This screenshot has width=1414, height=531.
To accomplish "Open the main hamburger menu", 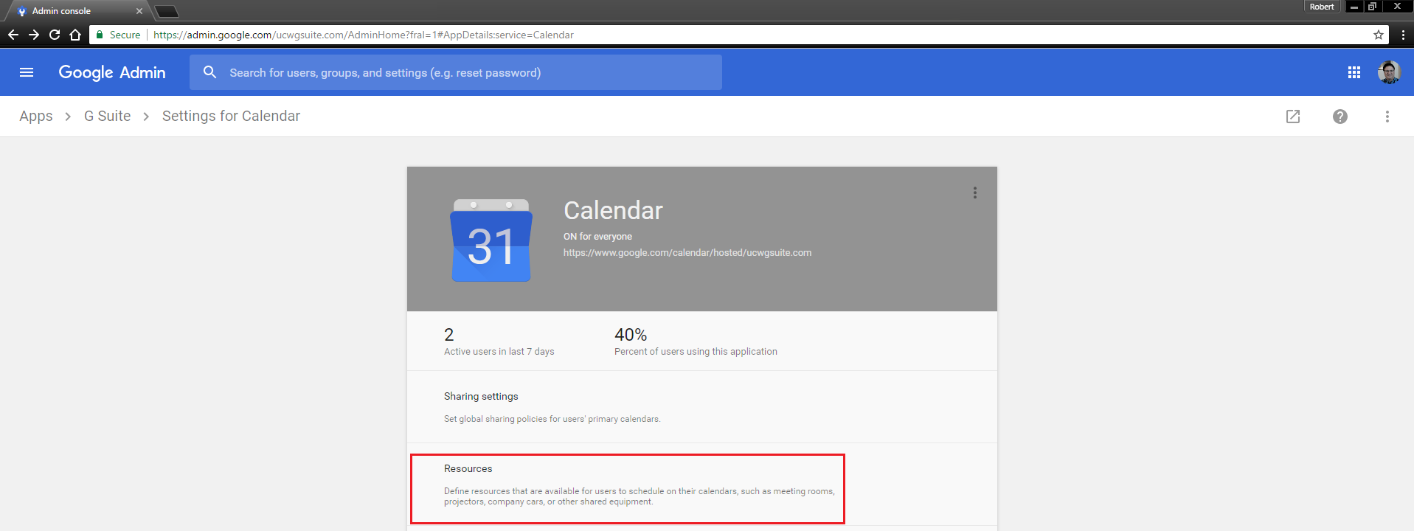I will tap(27, 72).
